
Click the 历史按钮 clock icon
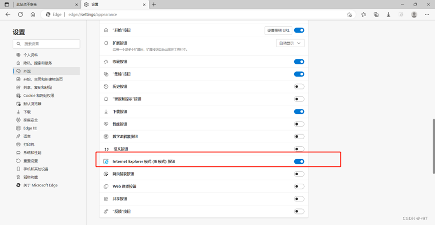click(x=106, y=86)
